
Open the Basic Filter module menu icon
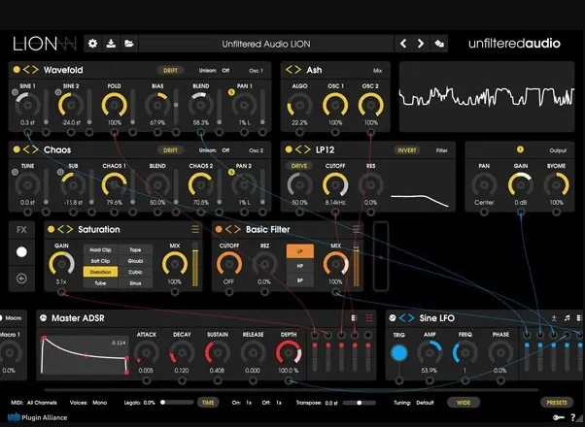(357, 229)
